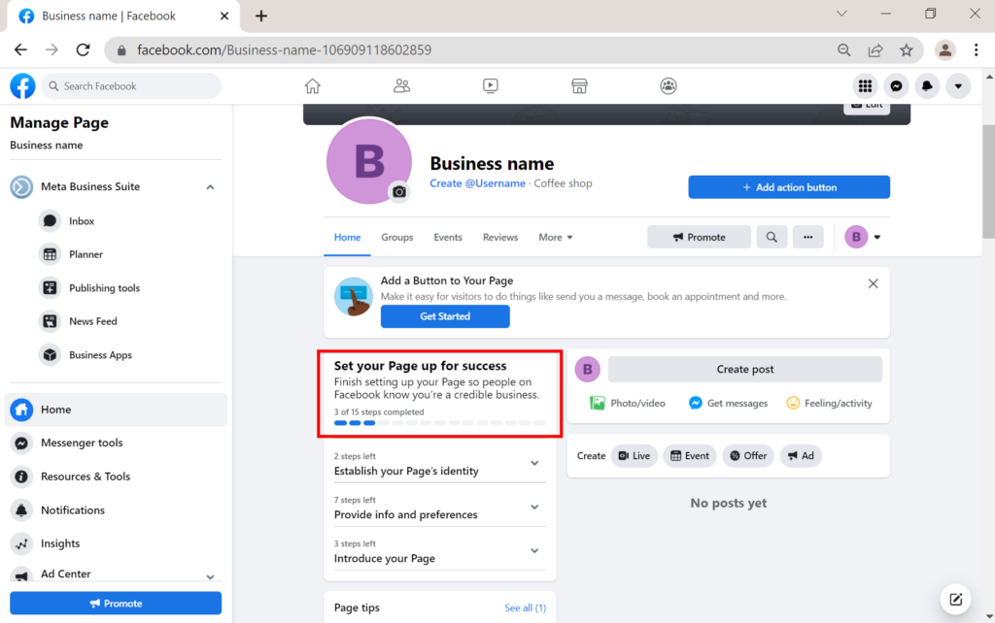
Task: Open Messenger from the top bar
Action: [896, 86]
